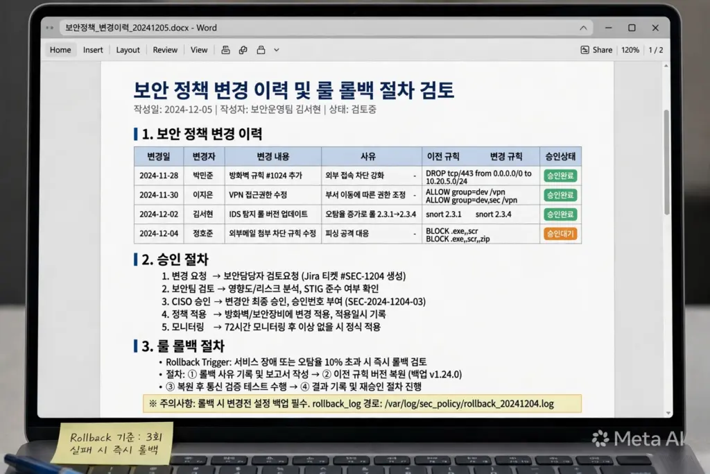The image size is (710, 474).
Task: Click the document title heading 보안 정책 변경 이력
Action: tap(293, 90)
